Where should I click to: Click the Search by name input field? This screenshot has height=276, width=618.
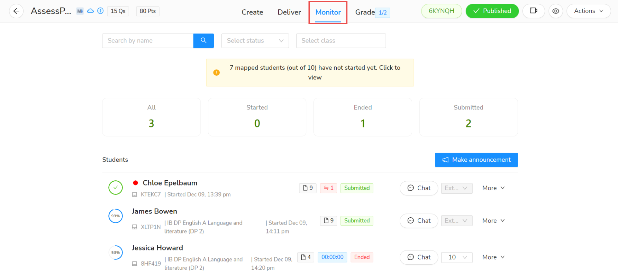pos(148,40)
